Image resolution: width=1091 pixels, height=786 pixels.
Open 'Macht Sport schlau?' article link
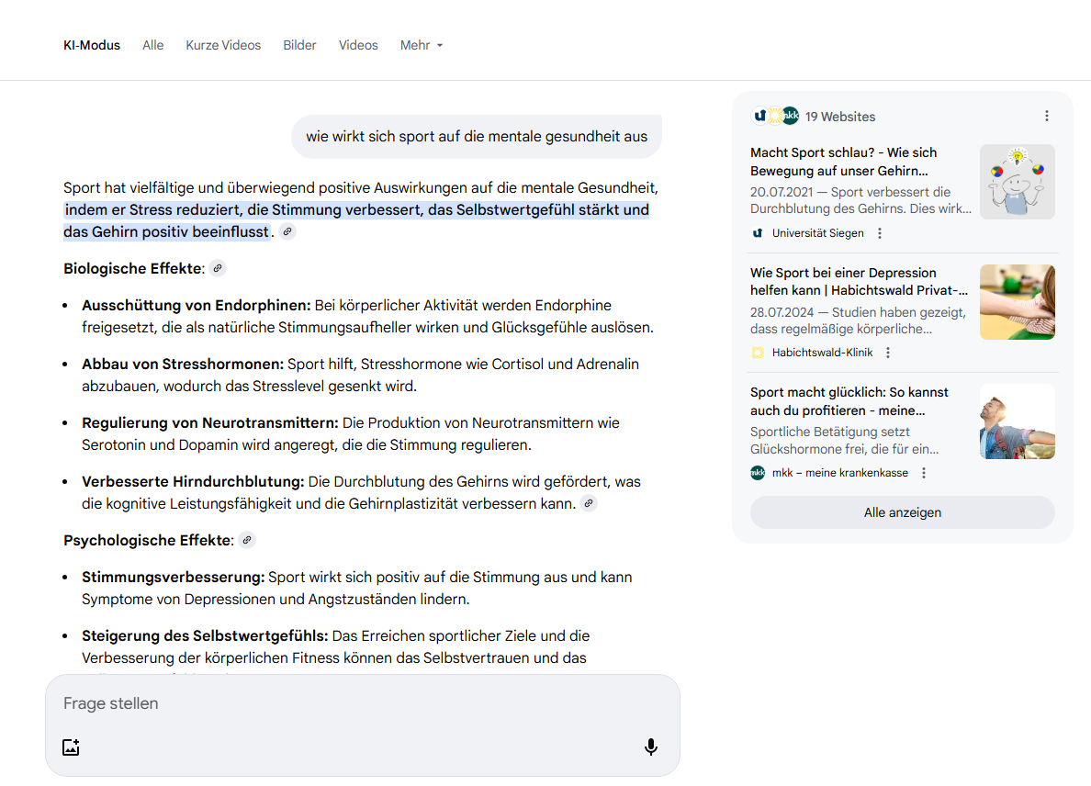(843, 162)
